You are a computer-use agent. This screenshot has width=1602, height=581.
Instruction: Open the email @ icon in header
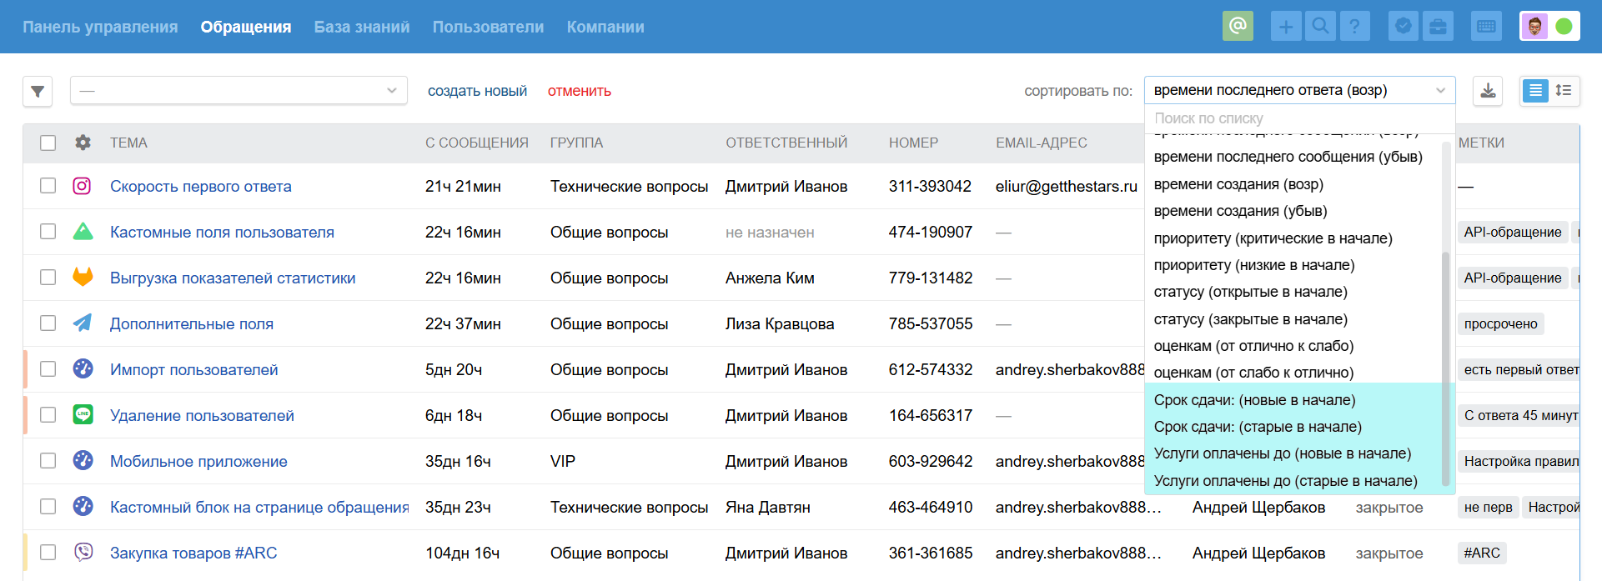pyautogui.click(x=1238, y=26)
